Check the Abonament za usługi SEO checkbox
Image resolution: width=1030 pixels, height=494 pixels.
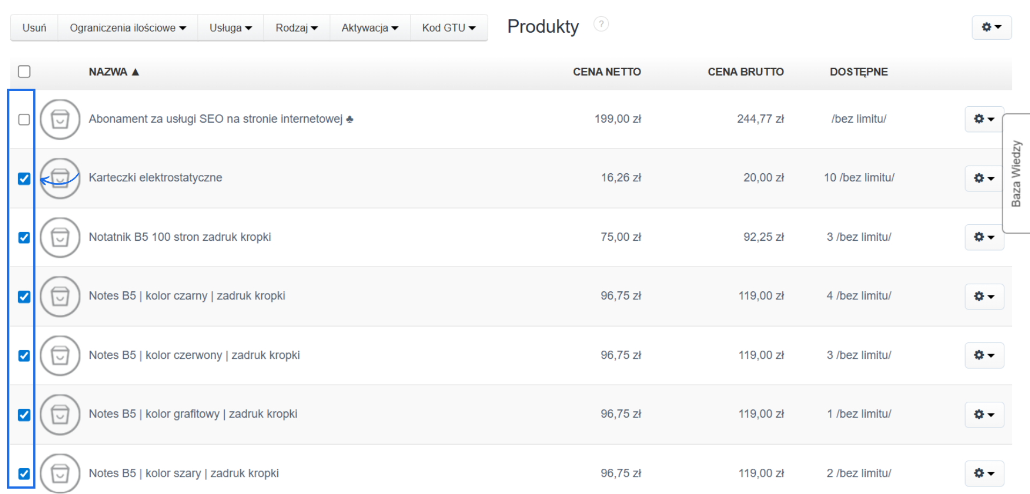coord(24,119)
